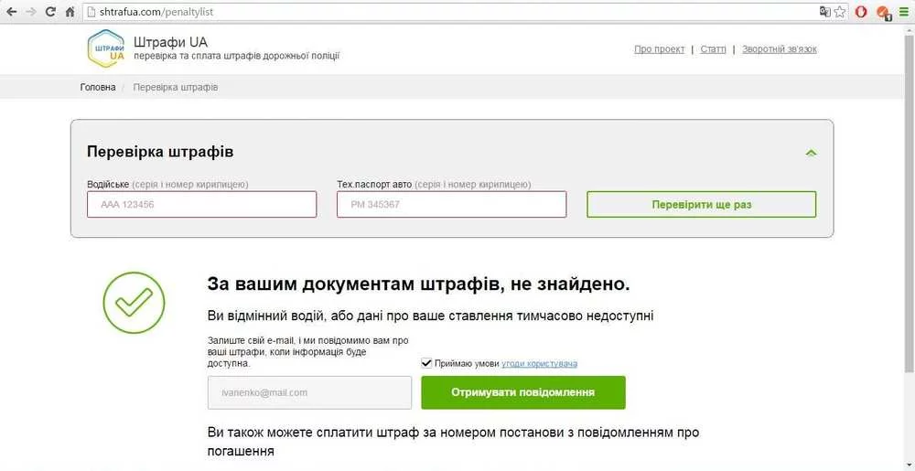This screenshot has height=471, width=915.
Task: Open the orange extension icon with badge
Action: [884, 12]
